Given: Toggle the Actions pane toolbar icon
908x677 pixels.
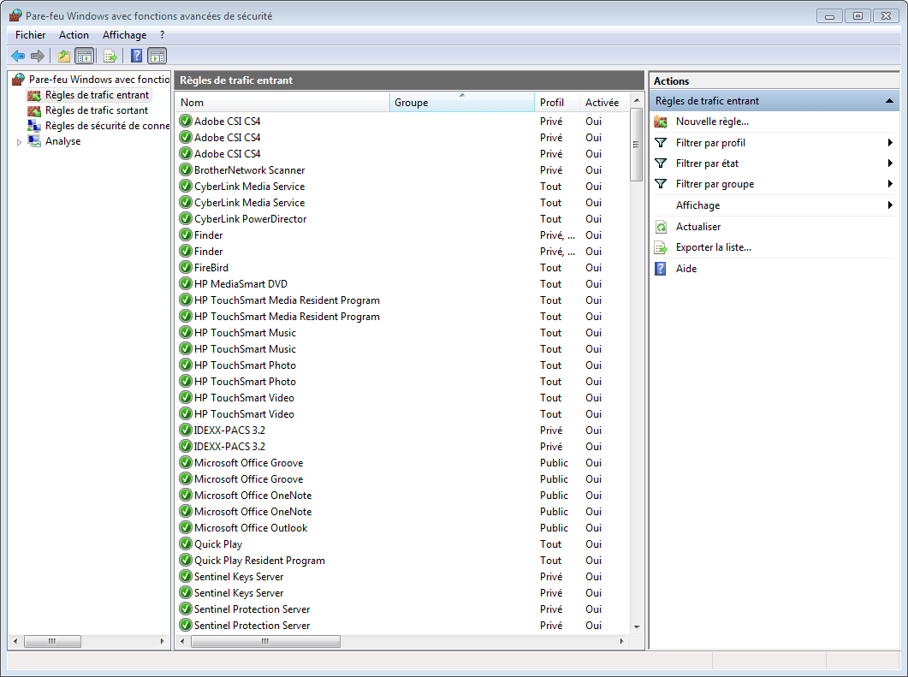Looking at the screenshot, I should tap(157, 56).
